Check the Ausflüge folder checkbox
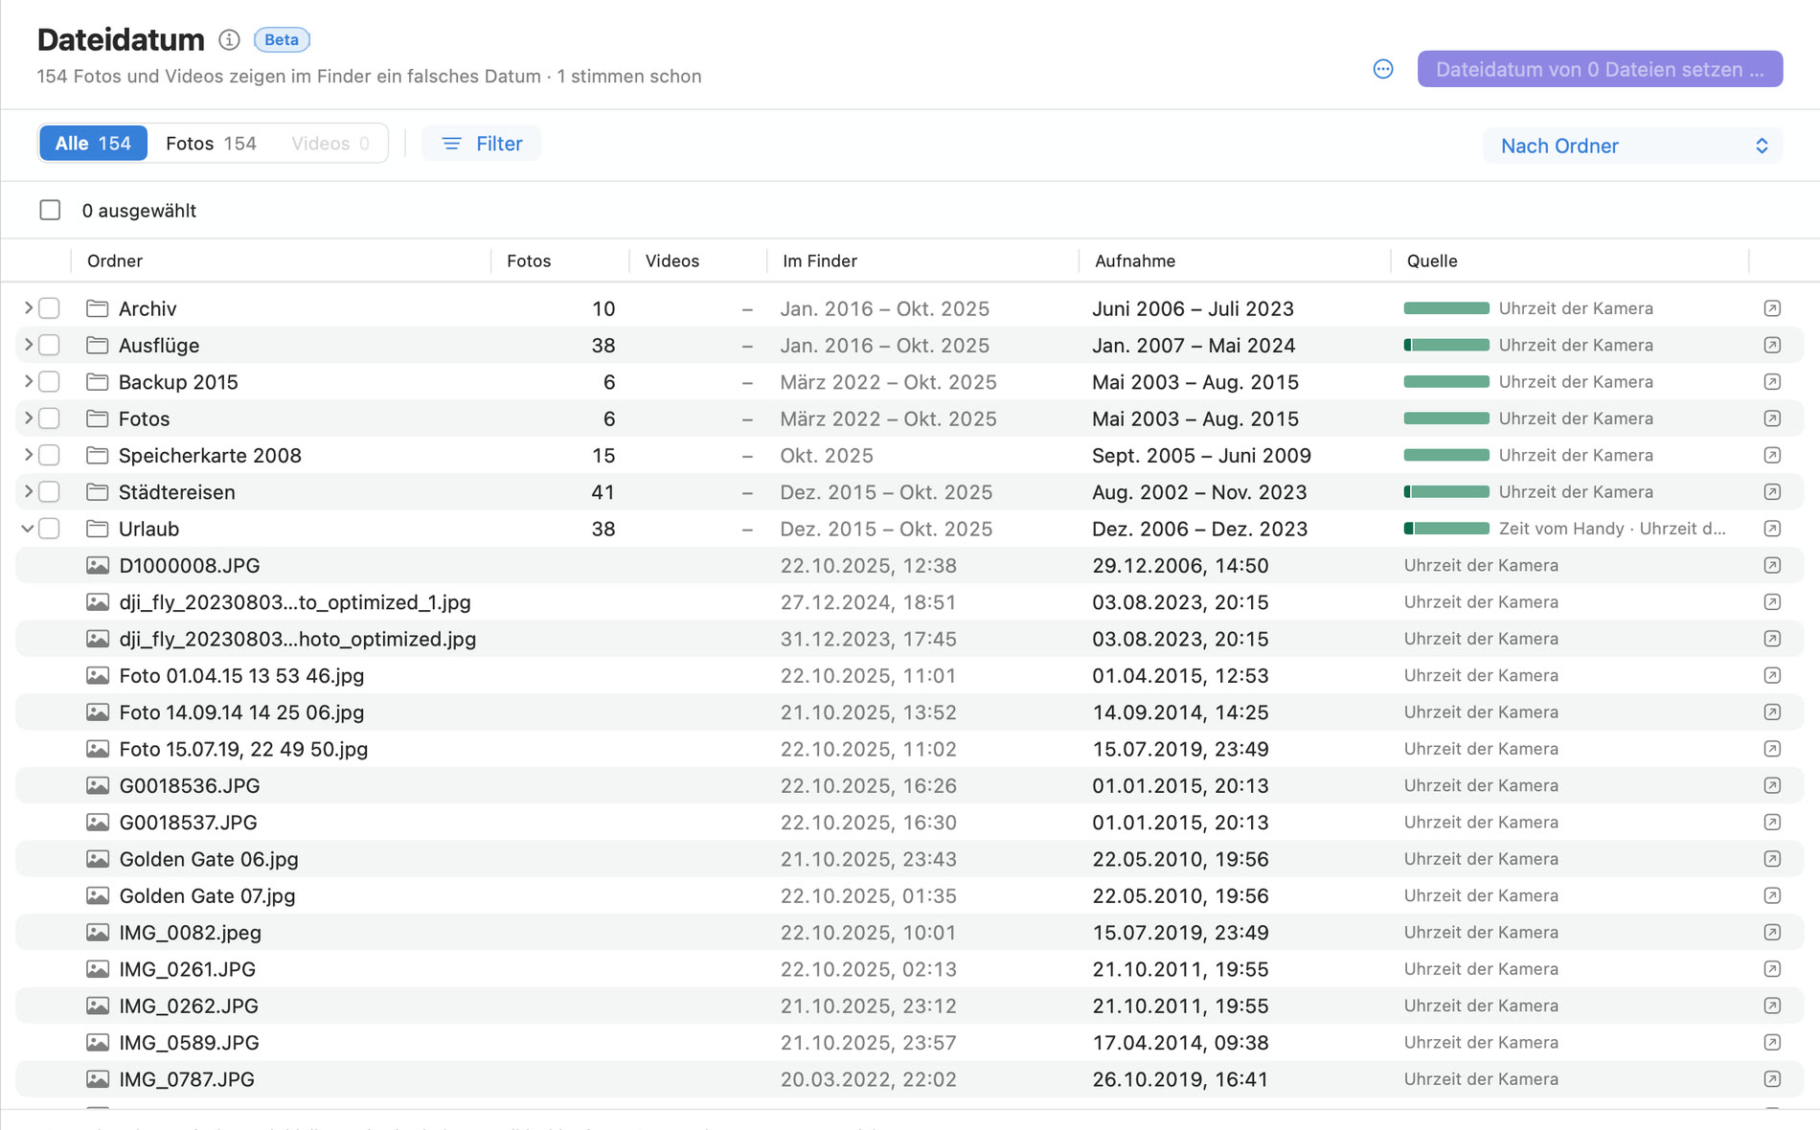The width and height of the screenshot is (1820, 1130). click(50, 345)
